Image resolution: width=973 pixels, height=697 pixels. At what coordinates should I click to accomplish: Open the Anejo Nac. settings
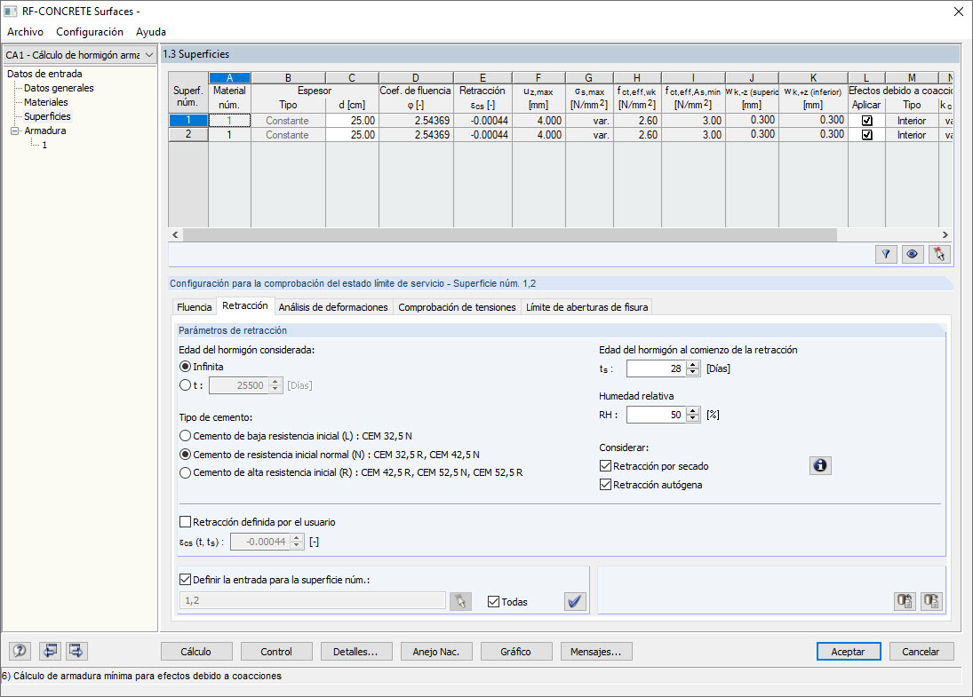pos(436,651)
